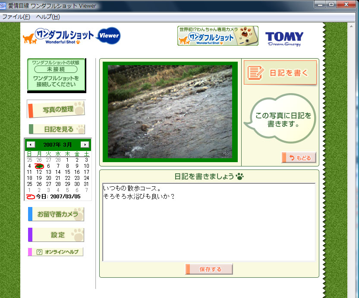
Task: Click the Wonderful Shot camera banner
Action: tap(218, 36)
